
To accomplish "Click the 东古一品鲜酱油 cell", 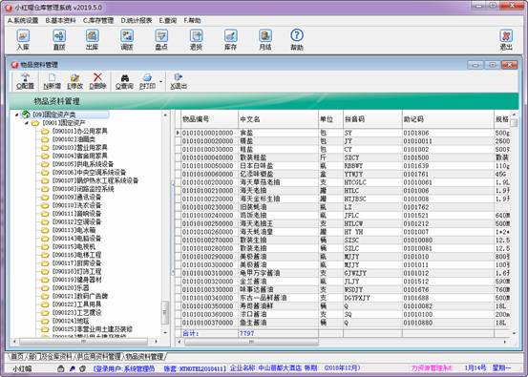I will coord(279,298).
